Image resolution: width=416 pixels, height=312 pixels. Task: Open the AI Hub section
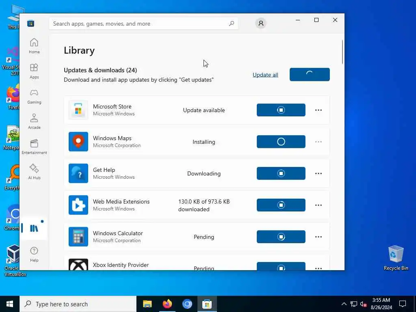click(x=34, y=172)
